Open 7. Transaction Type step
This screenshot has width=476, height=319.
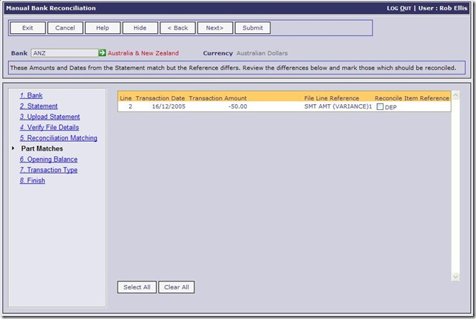click(48, 170)
